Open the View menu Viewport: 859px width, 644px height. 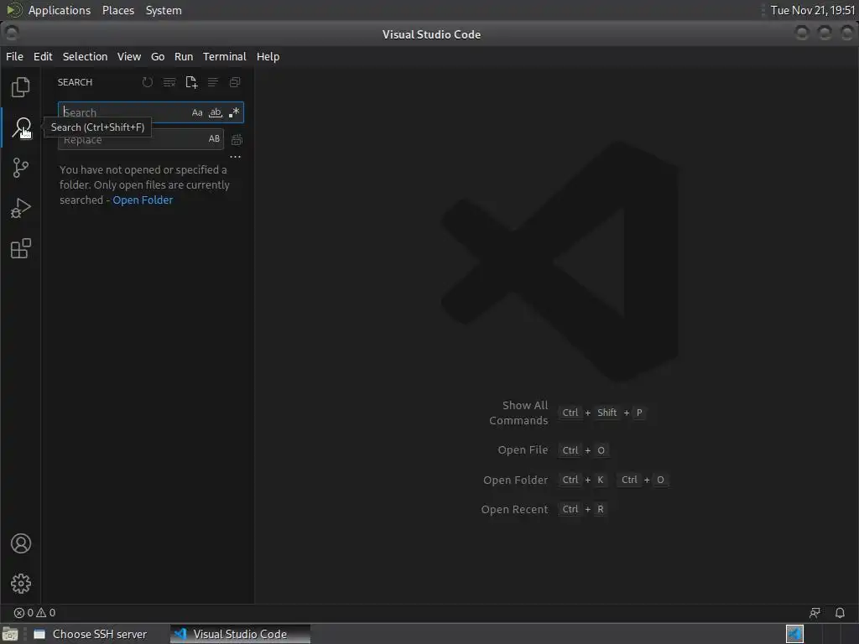129,56
